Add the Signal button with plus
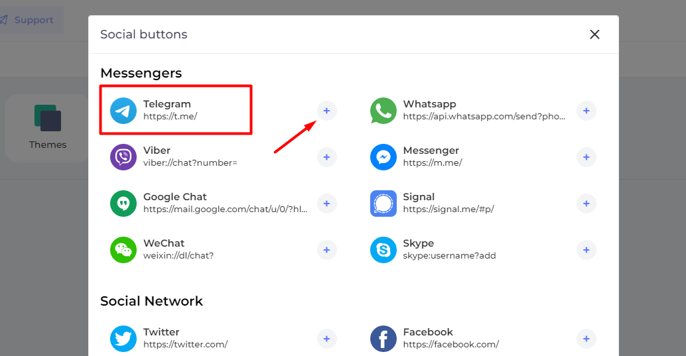The width and height of the screenshot is (686, 356). [x=586, y=204]
